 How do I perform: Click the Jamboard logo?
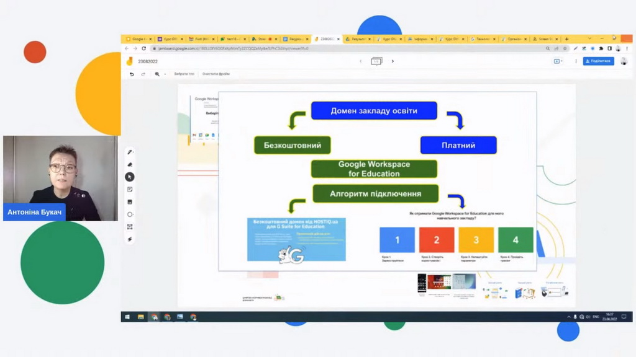click(x=129, y=61)
